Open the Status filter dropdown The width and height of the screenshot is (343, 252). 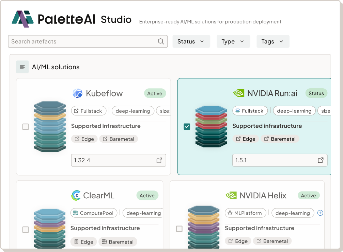coord(191,41)
